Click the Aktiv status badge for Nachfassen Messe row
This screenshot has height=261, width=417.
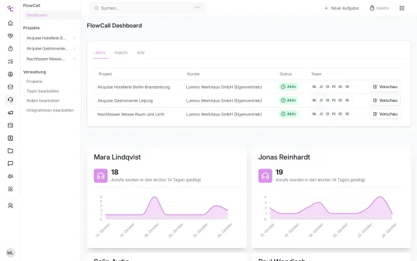point(288,114)
